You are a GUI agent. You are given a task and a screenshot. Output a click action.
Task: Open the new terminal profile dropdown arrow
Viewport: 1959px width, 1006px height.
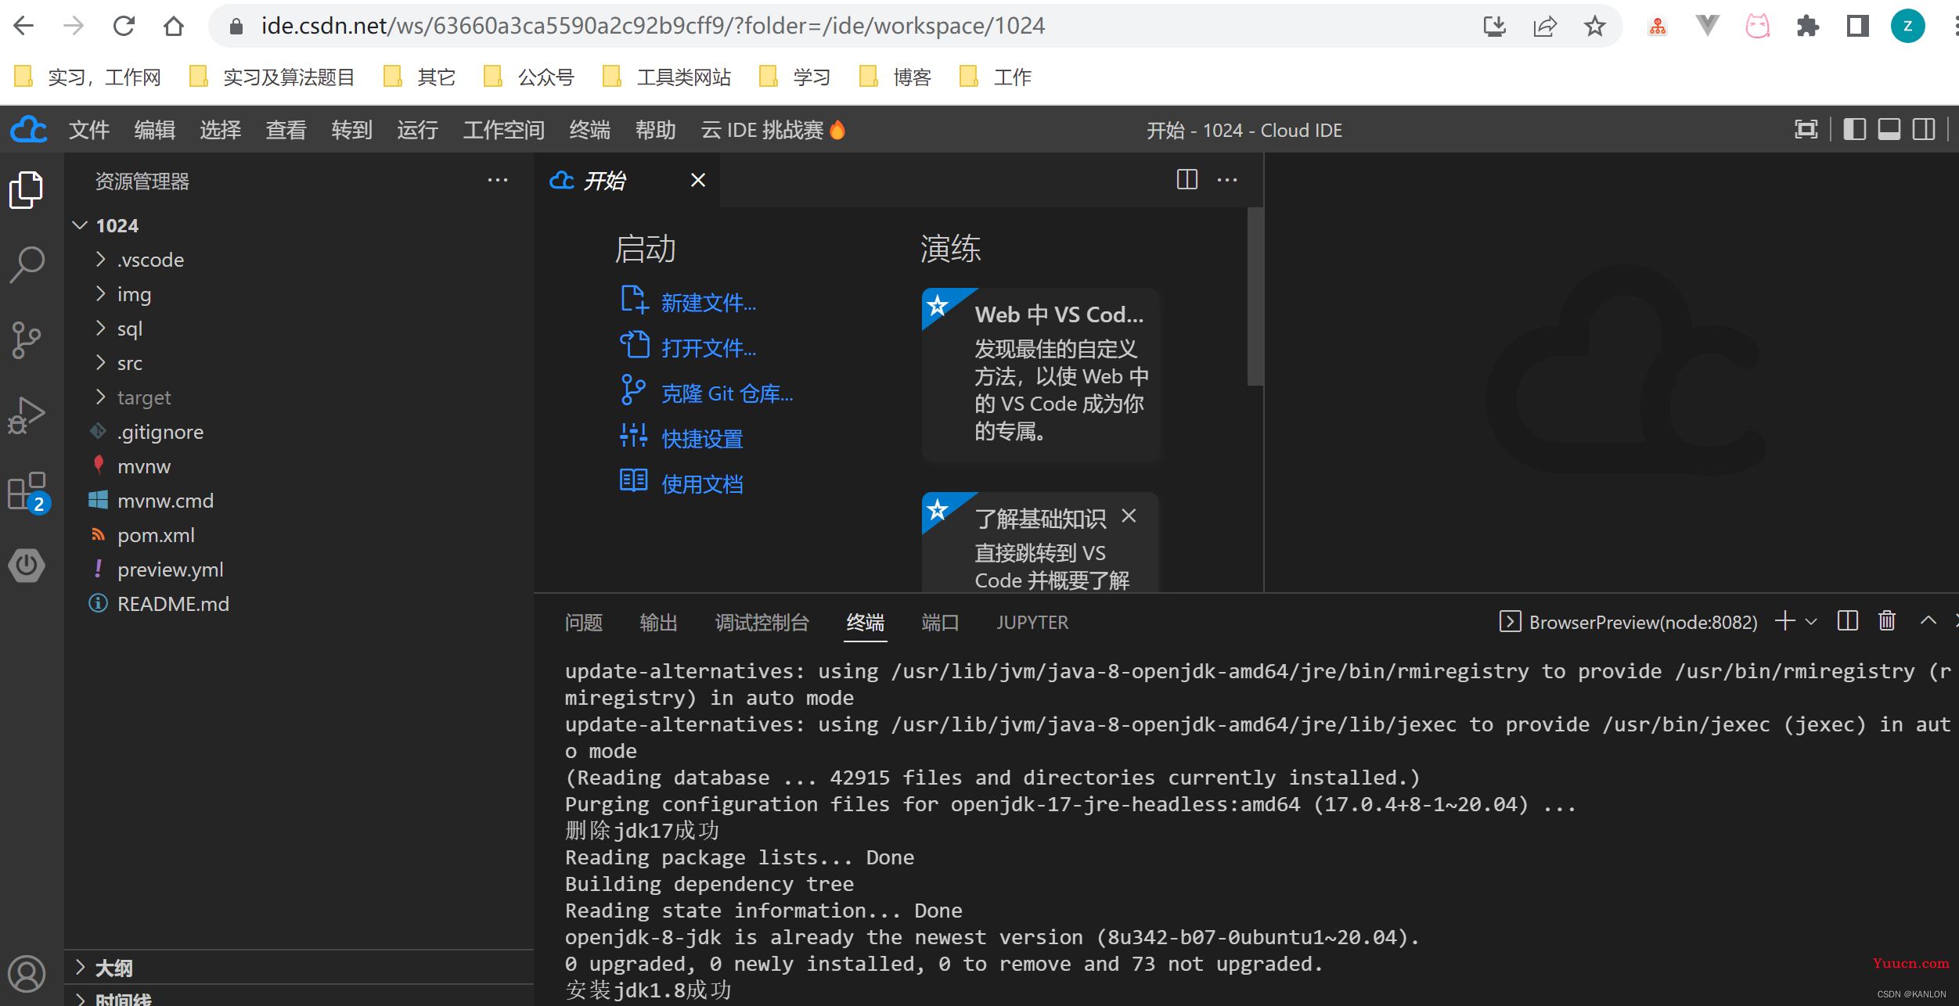(x=1811, y=622)
